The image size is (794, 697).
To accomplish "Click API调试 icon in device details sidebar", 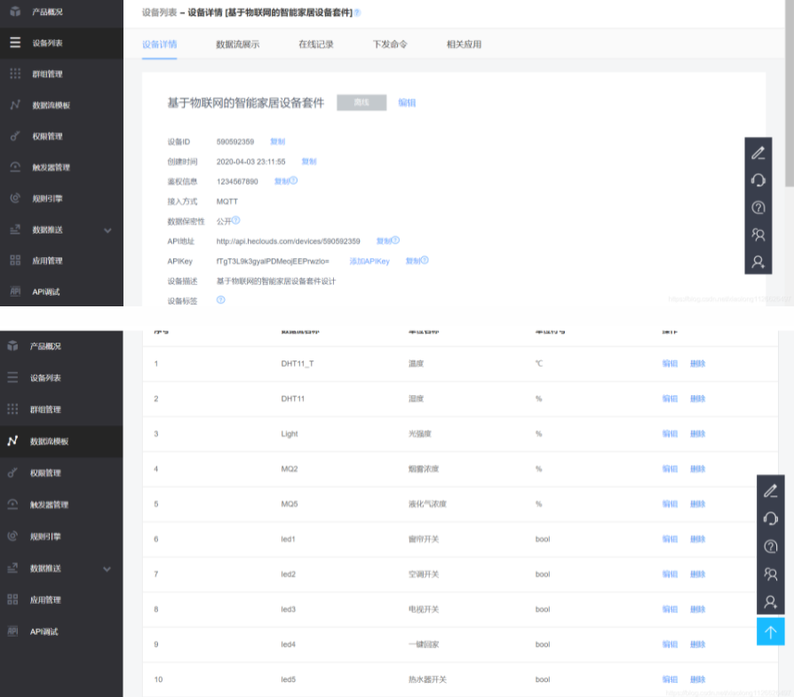I will point(15,291).
